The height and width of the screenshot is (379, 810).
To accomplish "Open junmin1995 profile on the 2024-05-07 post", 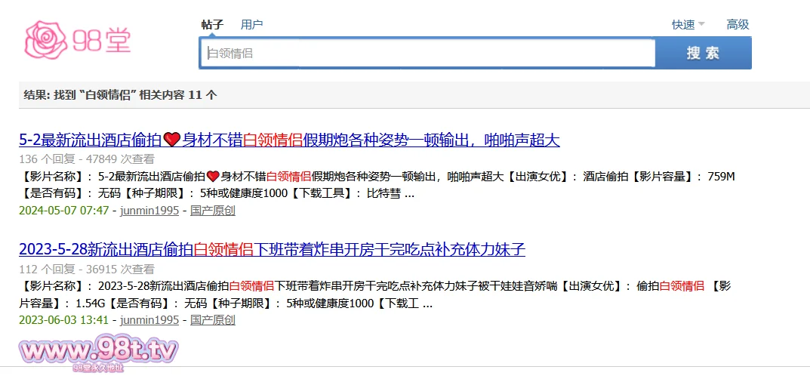I will tap(149, 211).
